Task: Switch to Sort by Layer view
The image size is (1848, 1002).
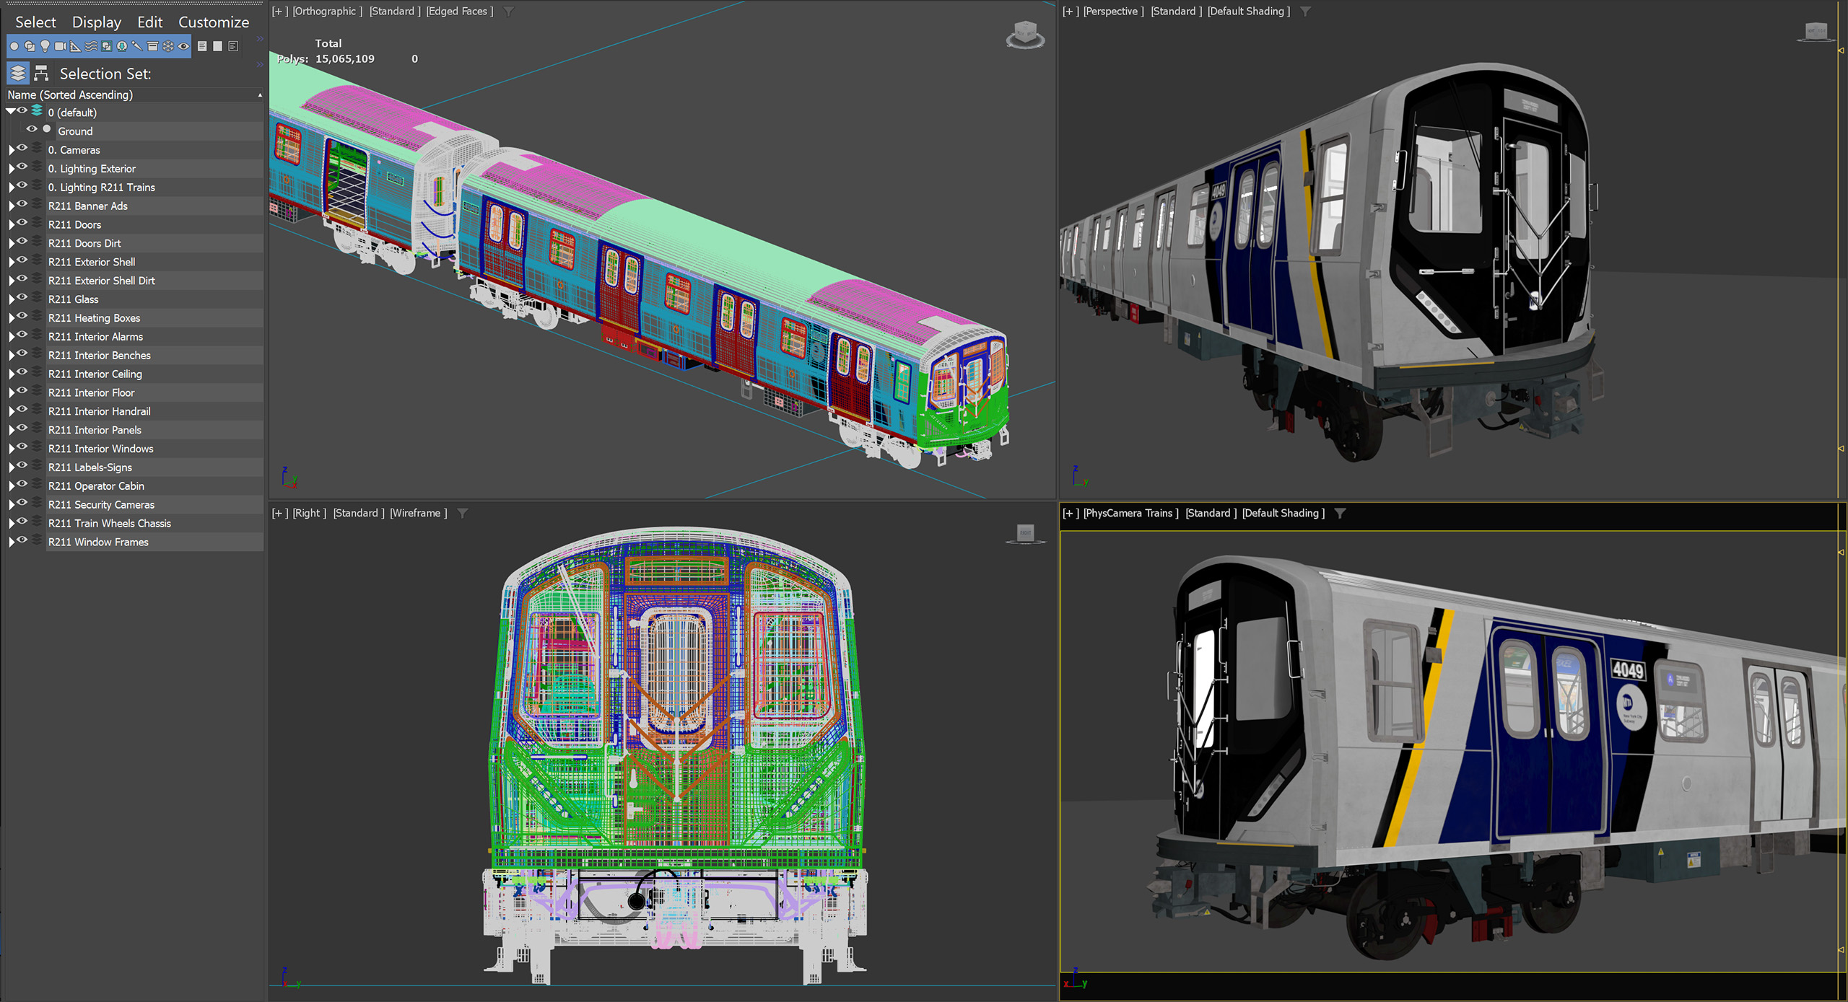Action: point(18,73)
